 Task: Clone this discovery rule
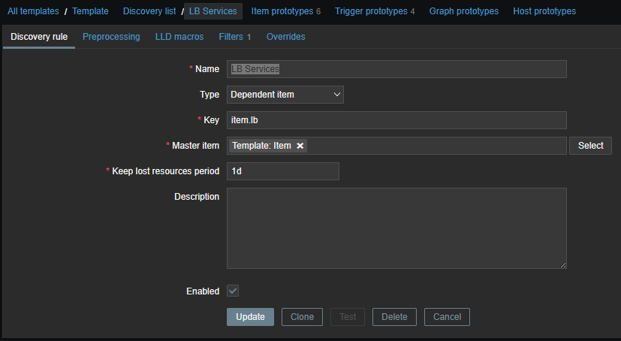click(x=302, y=317)
